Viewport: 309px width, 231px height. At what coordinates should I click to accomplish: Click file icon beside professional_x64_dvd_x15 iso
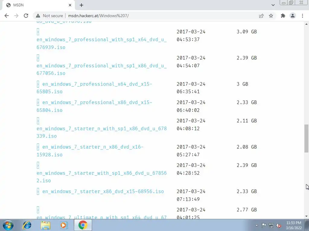pyautogui.click(x=38, y=84)
